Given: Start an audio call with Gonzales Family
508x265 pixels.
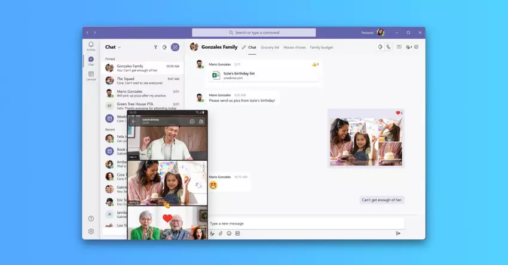Looking at the screenshot, I should [388, 47].
